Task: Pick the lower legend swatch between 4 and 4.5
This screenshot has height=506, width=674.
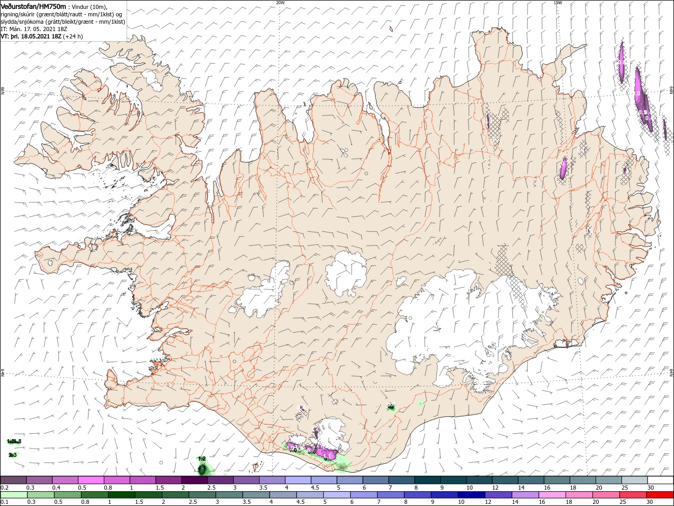Action: click(283, 495)
